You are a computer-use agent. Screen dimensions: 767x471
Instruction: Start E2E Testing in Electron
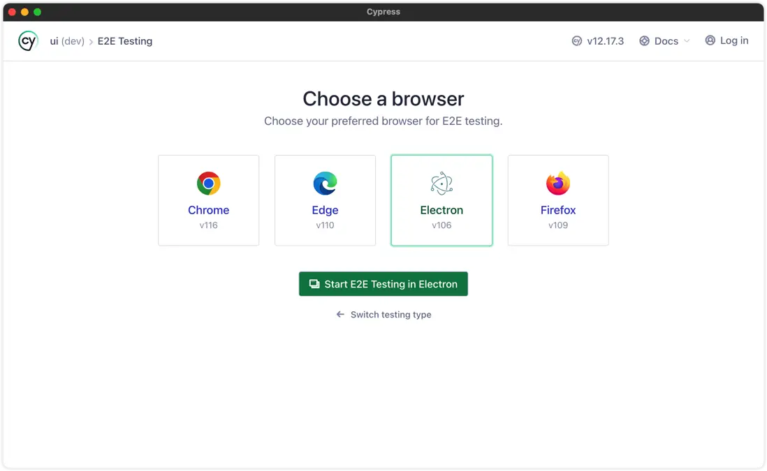click(383, 284)
